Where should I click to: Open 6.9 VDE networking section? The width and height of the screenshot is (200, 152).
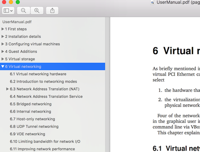pos(27,134)
